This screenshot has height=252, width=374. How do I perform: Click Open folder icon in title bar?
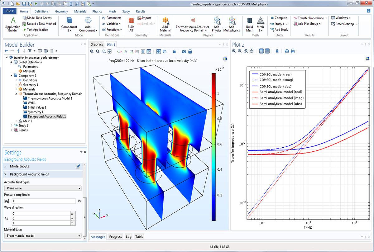coord(18,4)
